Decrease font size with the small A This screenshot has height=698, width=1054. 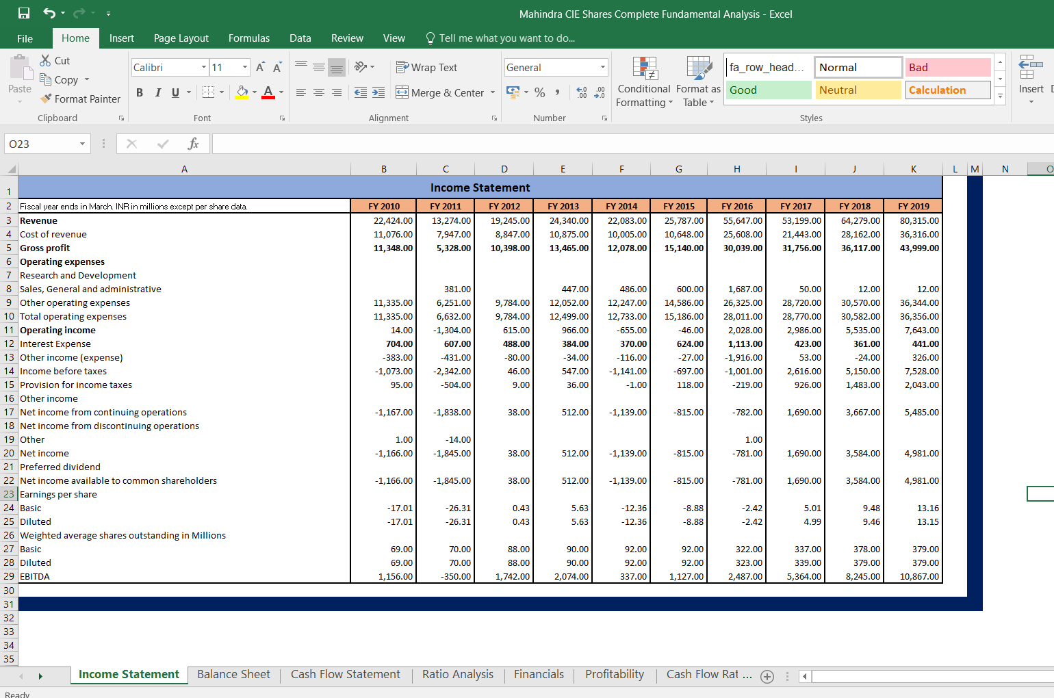pyautogui.click(x=277, y=67)
